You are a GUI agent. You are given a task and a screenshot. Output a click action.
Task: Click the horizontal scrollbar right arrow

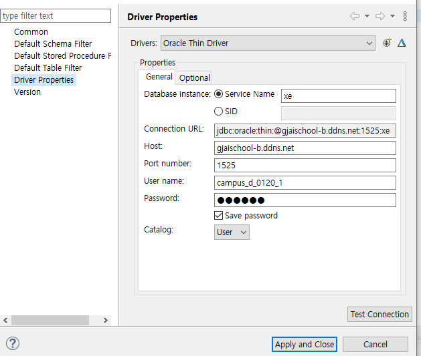point(106,320)
